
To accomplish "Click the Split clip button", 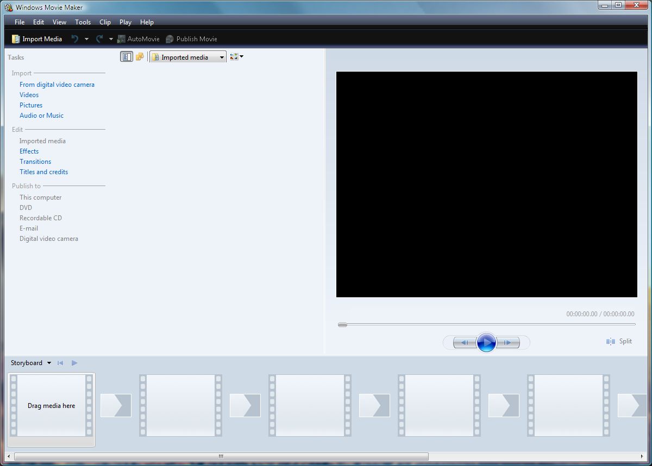I will coord(619,341).
